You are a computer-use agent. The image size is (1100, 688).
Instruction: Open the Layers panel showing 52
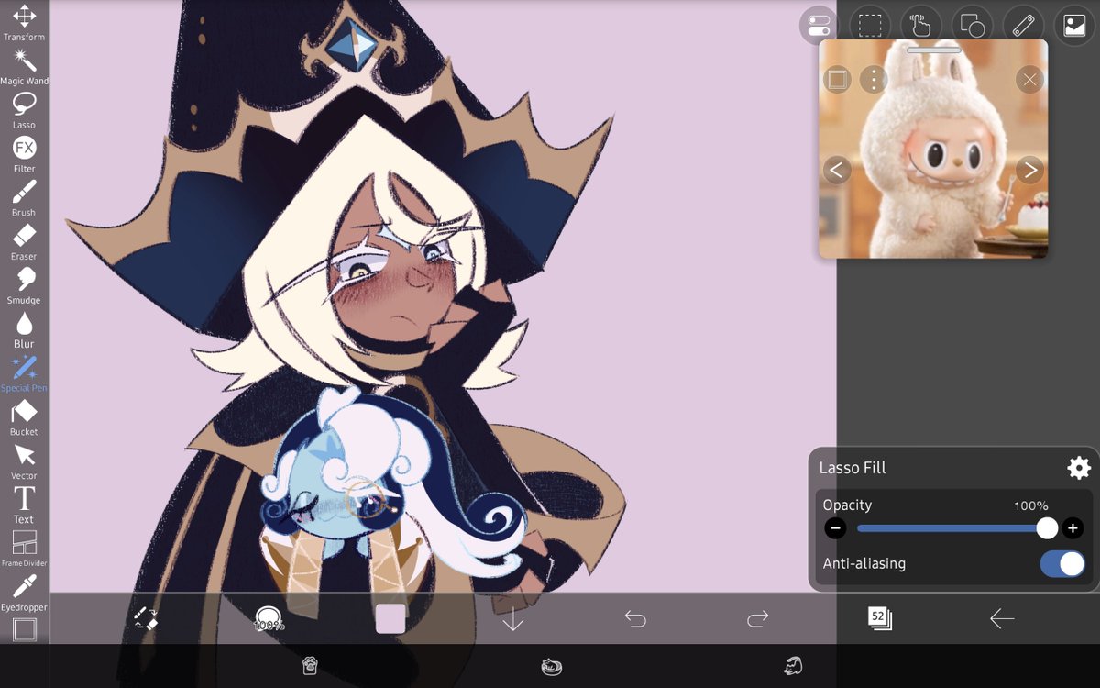(880, 618)
